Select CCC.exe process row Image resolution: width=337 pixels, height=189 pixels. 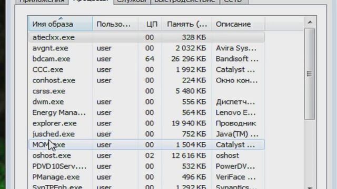146,69
